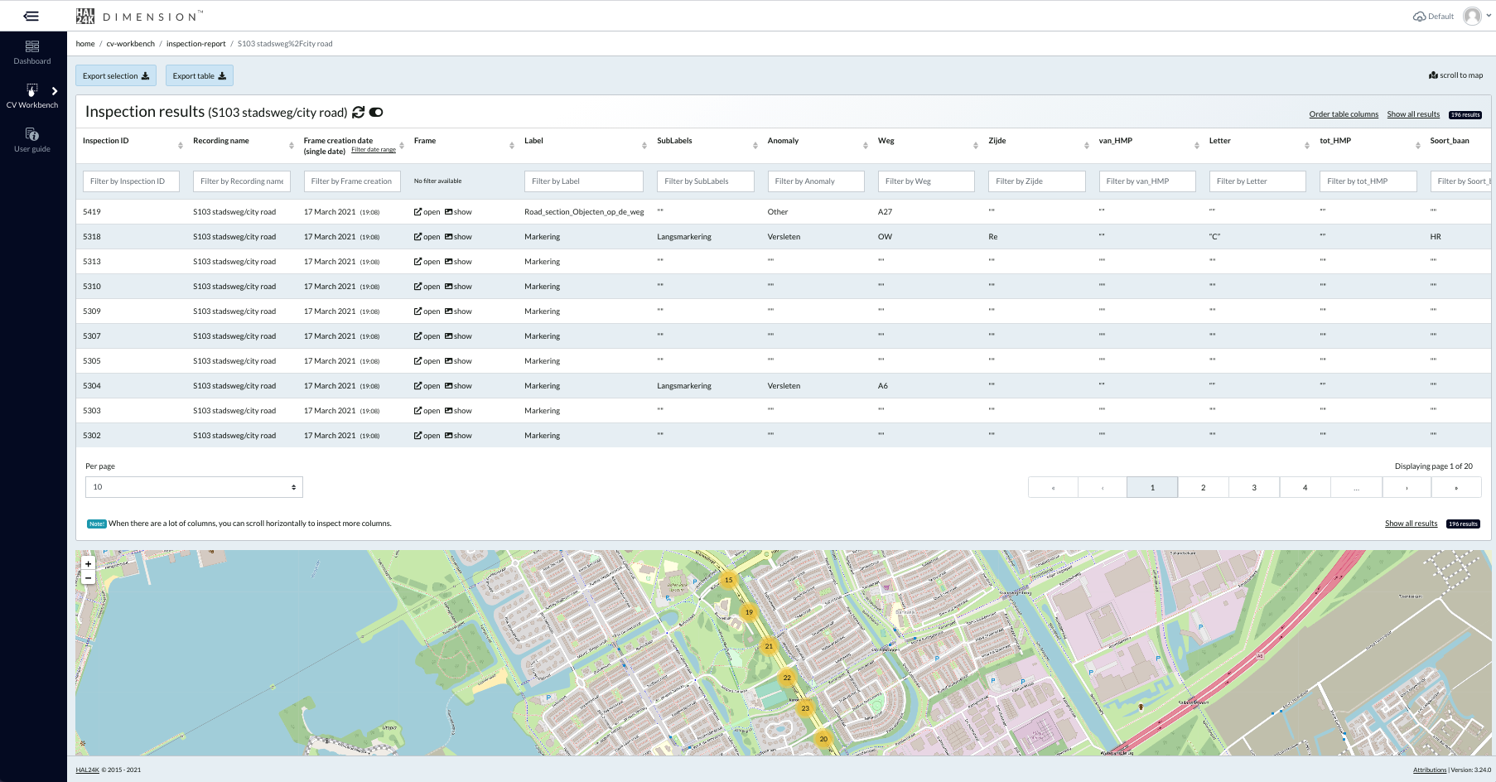The width and height of the screenshot is (1496, 782).
Task: Open the Per page dropdown
Action: tap(194, 487)
